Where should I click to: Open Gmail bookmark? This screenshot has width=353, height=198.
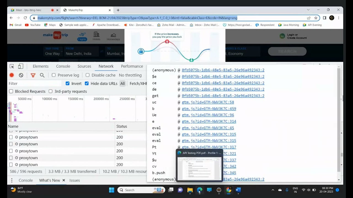(16, 25)
